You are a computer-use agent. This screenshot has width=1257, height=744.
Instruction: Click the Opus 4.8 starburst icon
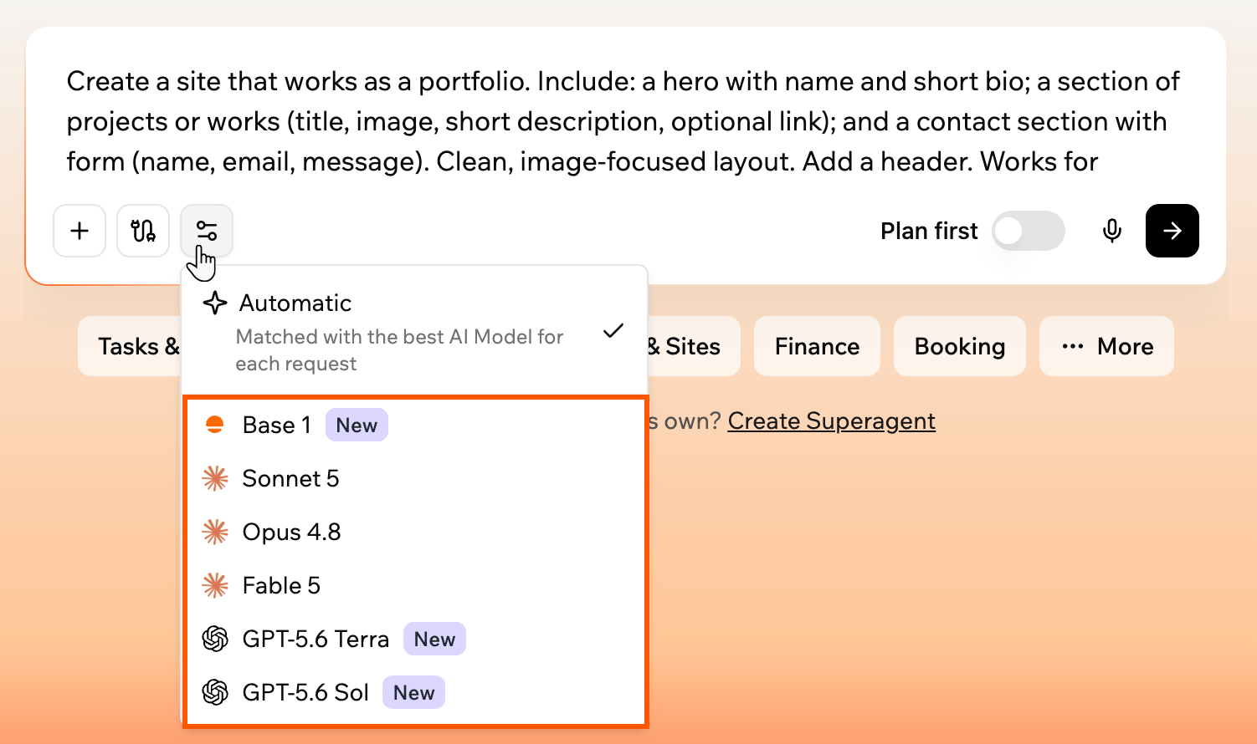coord(215,532)
